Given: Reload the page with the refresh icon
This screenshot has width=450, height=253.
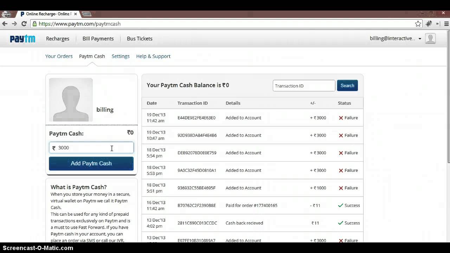Looking at the screenshot, I should [24, 24].
